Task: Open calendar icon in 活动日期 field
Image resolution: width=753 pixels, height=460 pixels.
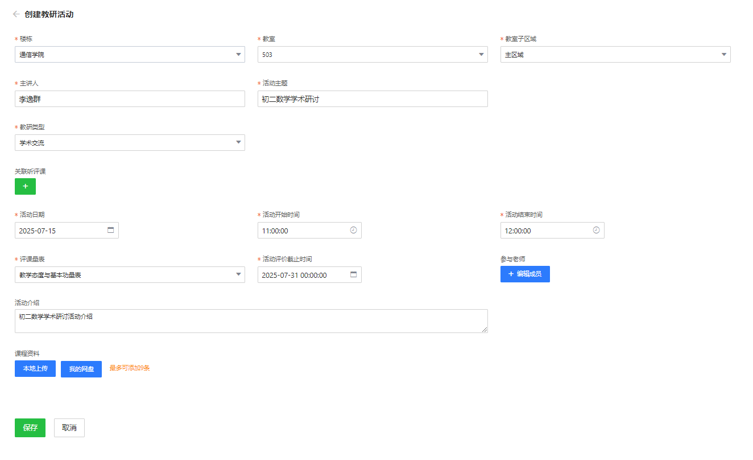Action: coord(110,231)
